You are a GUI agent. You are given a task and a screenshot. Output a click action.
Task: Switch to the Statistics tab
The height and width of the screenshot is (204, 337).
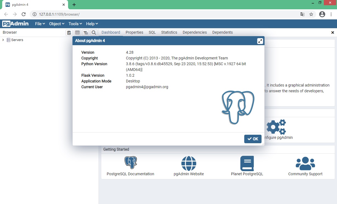[x=169, y=32]
